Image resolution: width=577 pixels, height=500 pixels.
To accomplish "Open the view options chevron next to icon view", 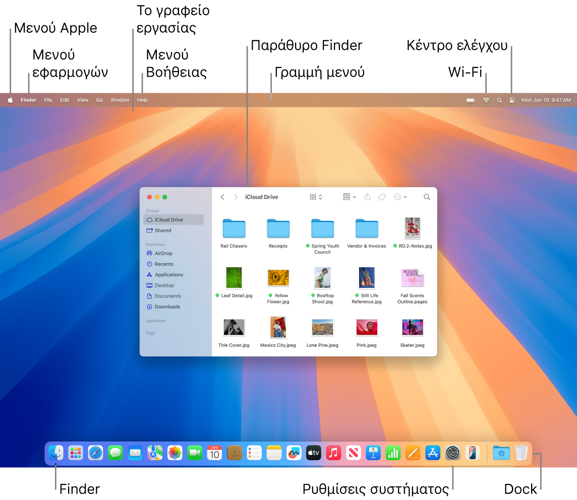I will pyautogui.click(x=321, y=197).
